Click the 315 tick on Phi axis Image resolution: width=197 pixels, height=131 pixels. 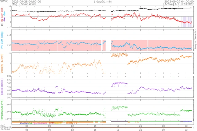tap(9, 35)
